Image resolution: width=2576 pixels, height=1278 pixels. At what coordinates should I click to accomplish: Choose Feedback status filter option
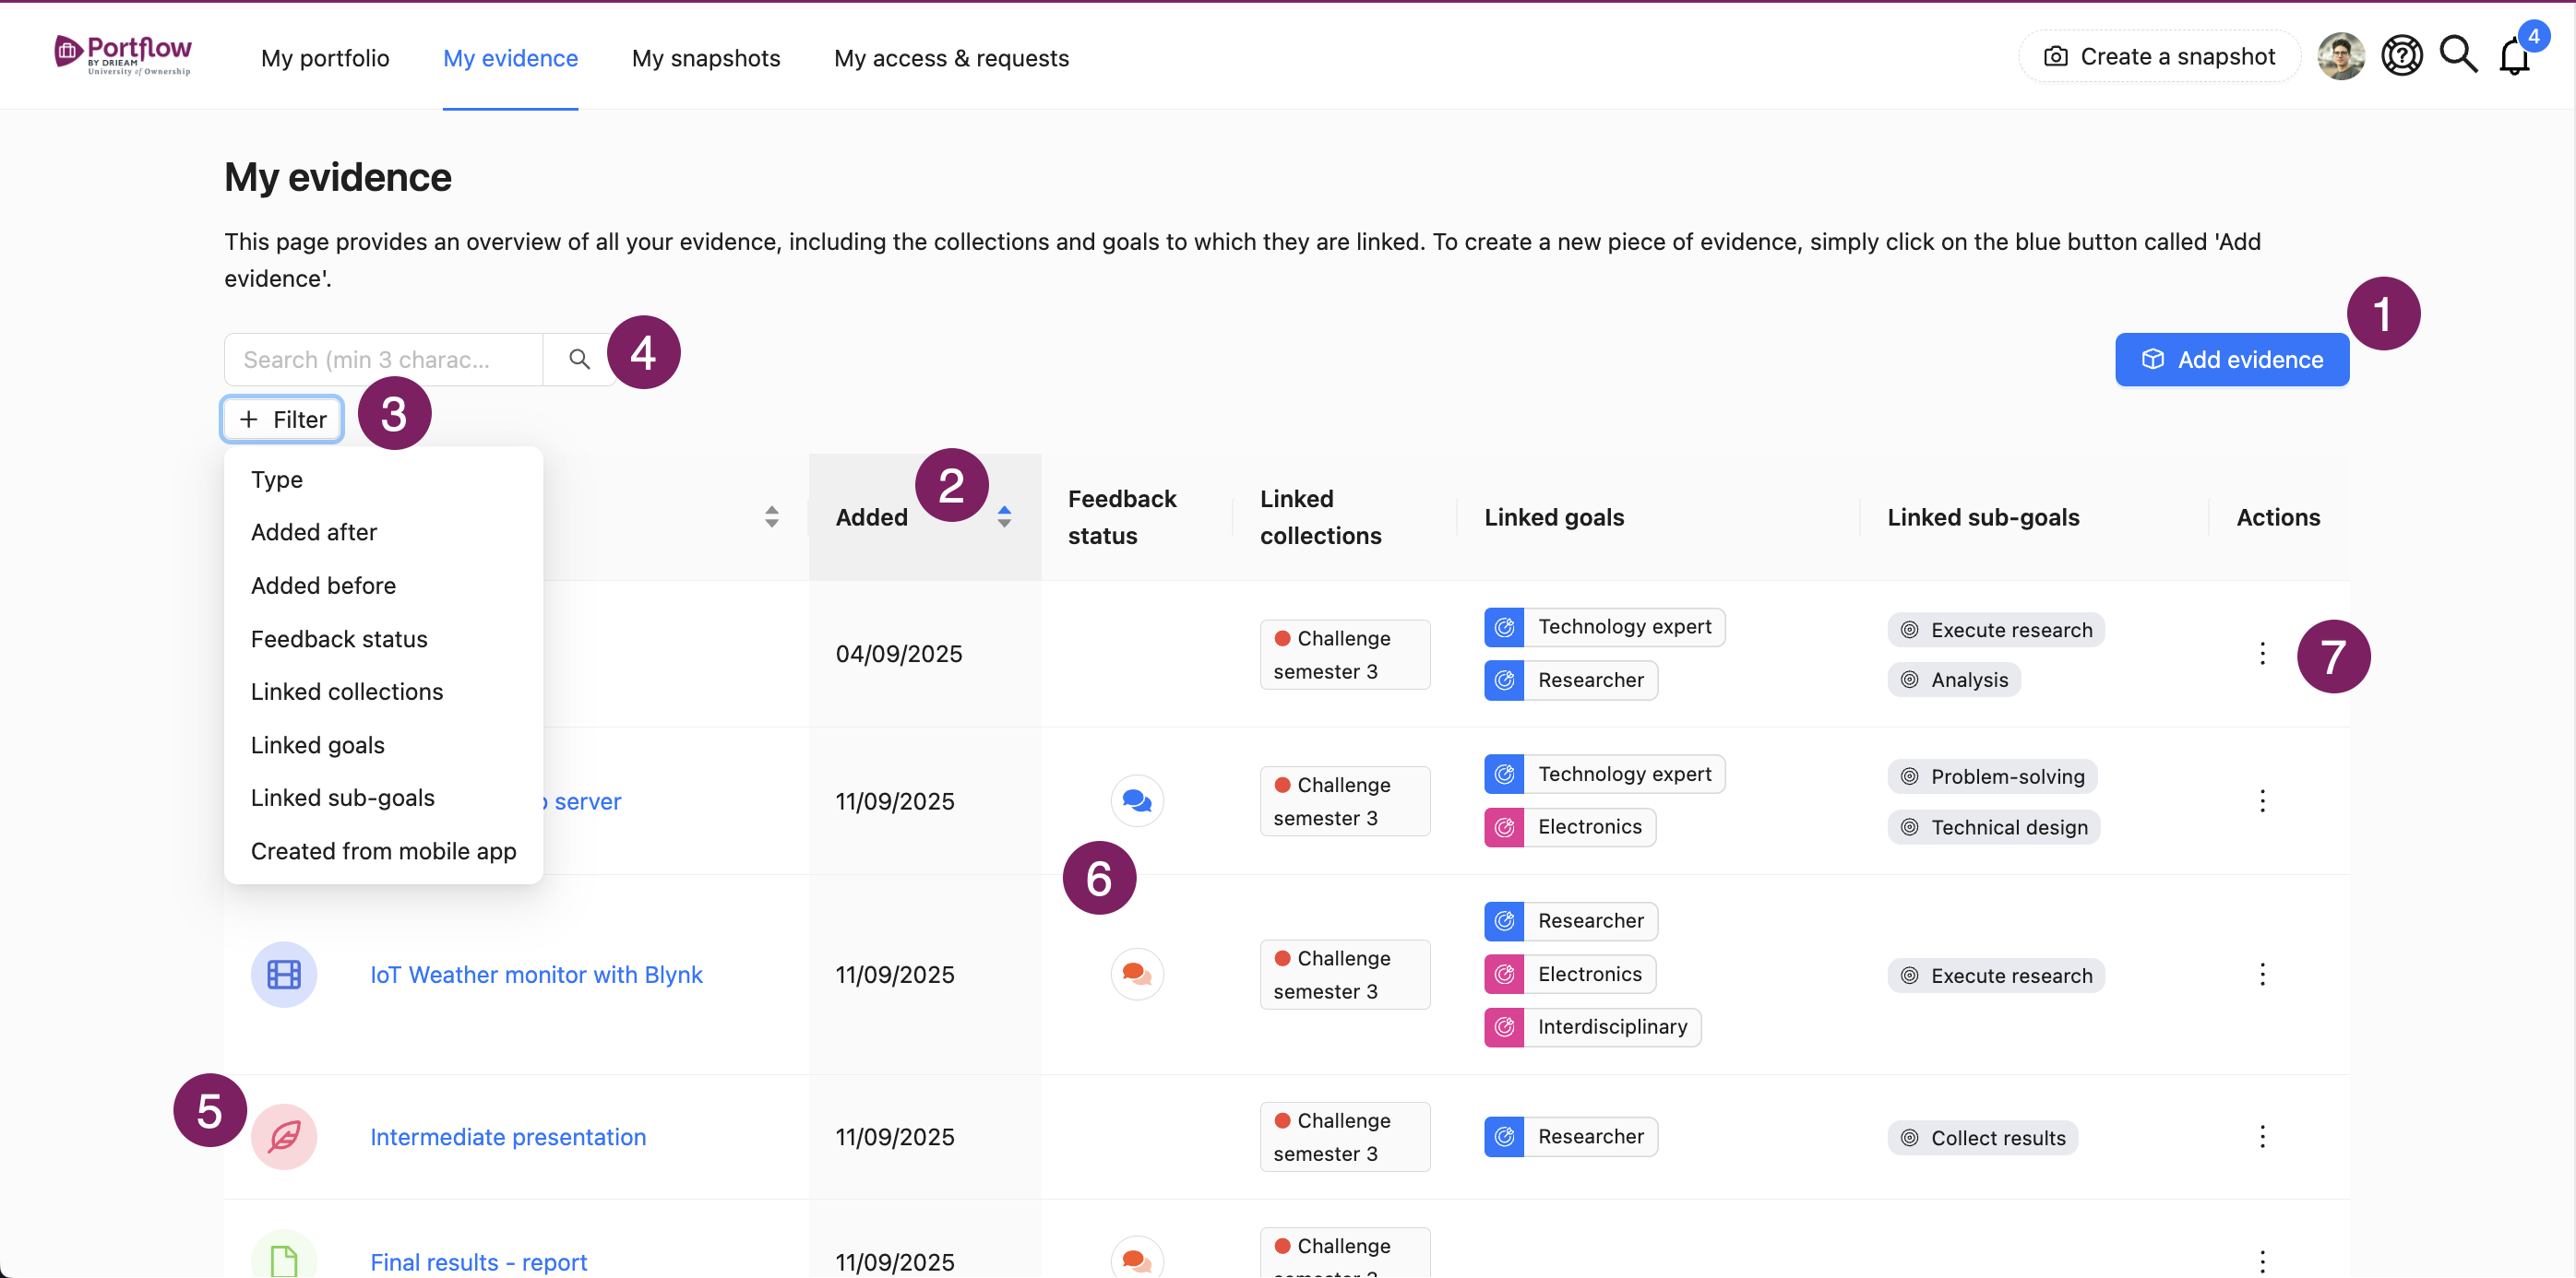point(383,638)
